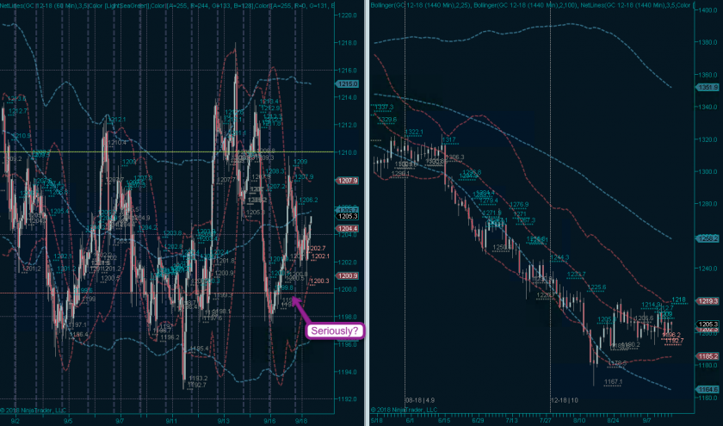Click the 1300.0 axis label
This screenshot has width=723, height=426.
coord(708,171)
